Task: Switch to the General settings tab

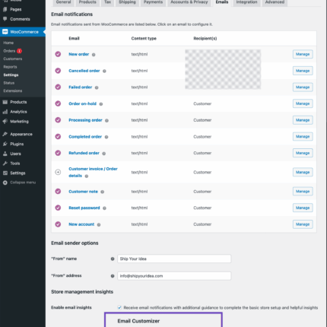Action: (63, 2)
